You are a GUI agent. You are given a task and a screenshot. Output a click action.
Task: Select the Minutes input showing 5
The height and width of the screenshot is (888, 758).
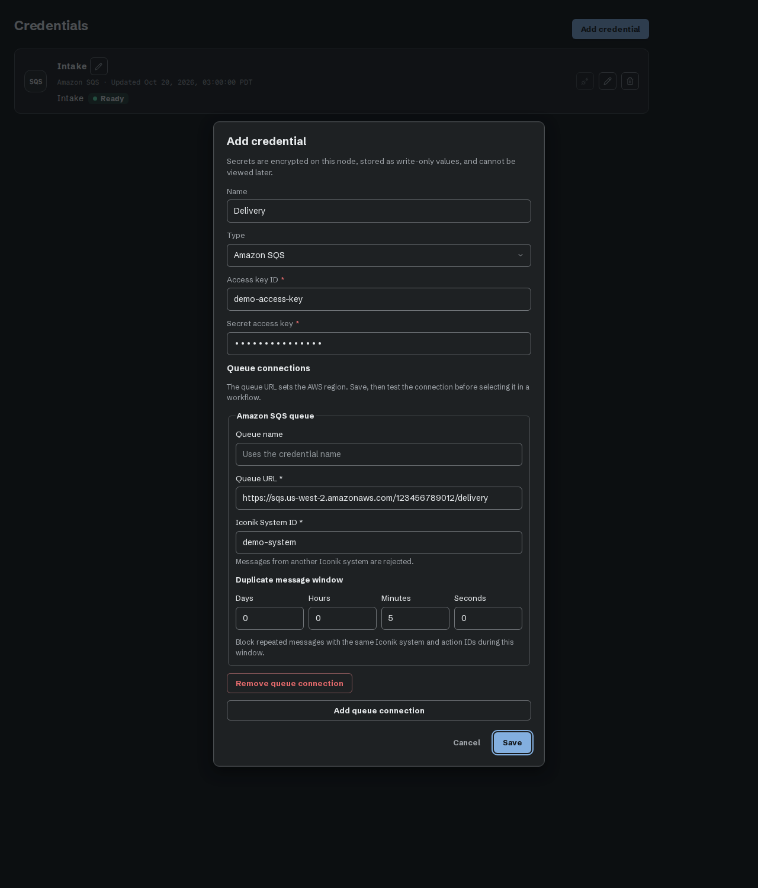point(415,618)
